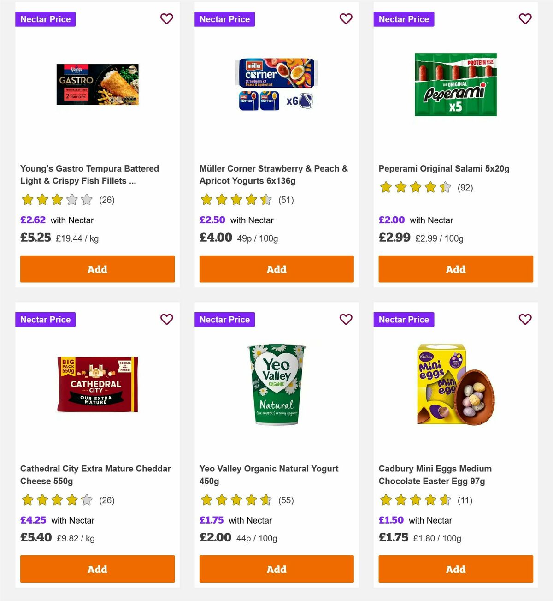Click the Nectar Price badge on Yeo Valley yogurt
The image size is (553, 601).
pyautogui.click(x=224, y=319)
